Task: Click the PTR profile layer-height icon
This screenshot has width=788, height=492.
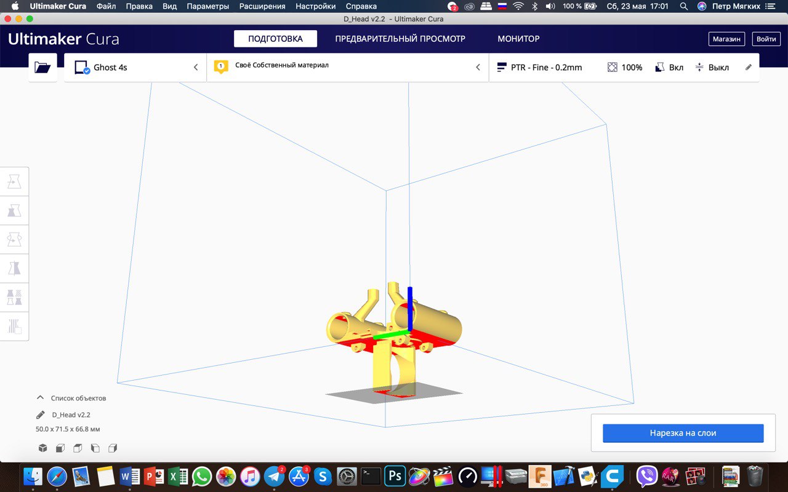Action: click(501, 67)
